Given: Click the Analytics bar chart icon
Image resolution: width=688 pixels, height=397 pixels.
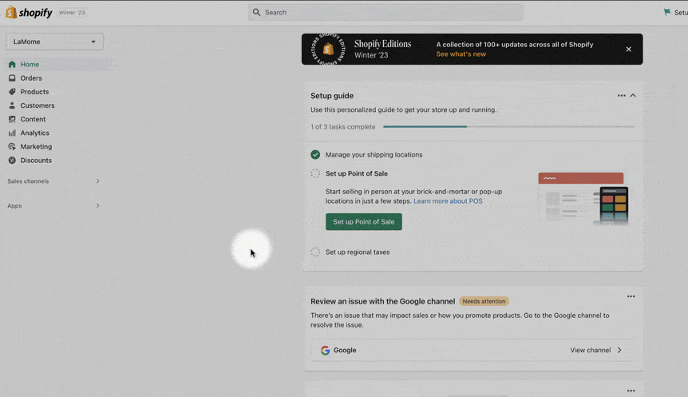Looking at the screenshot, I should tap(12, 133).
